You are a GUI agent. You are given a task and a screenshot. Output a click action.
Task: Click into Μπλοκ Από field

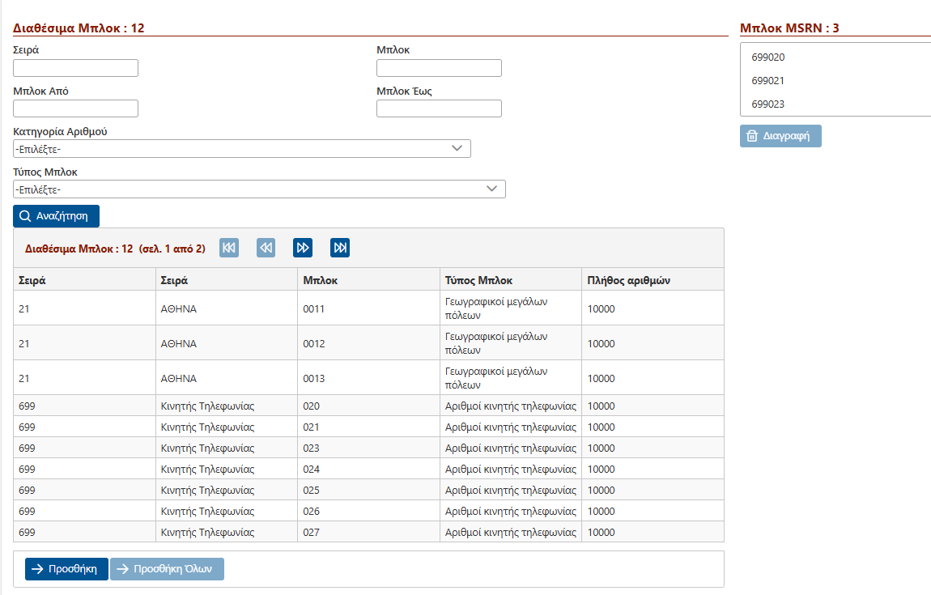75,108
